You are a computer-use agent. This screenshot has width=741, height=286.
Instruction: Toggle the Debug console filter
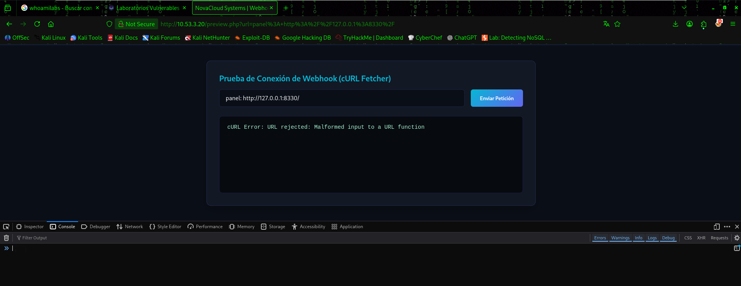[668, 238]
